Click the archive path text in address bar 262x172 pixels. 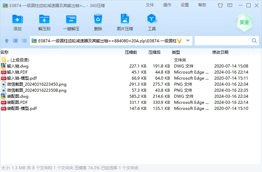click(107, 41)
